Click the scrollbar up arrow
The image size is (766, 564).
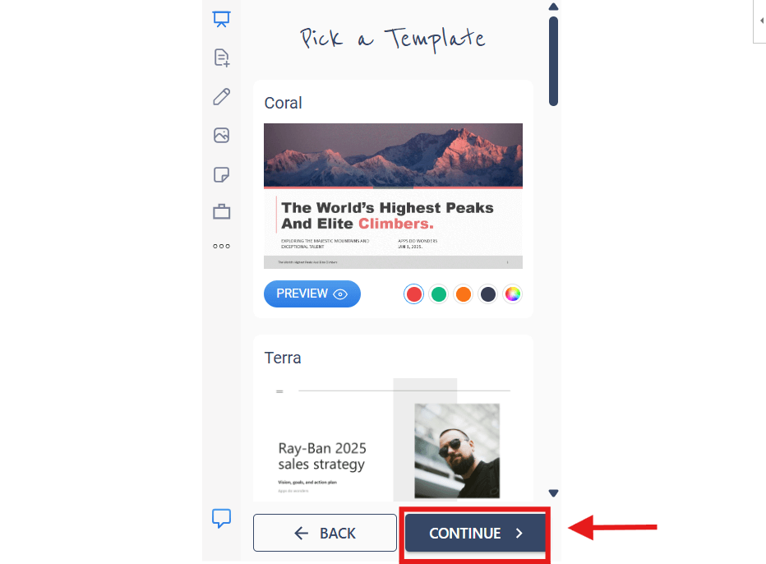click(x=553, y=7)
